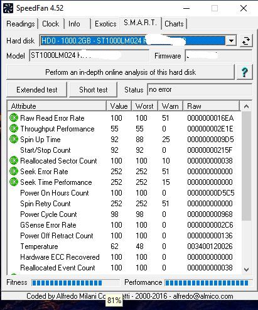Viewport: 258px width, 310px height.
Task: Select the Spin Retry Count row
Action: coord(124,204)
